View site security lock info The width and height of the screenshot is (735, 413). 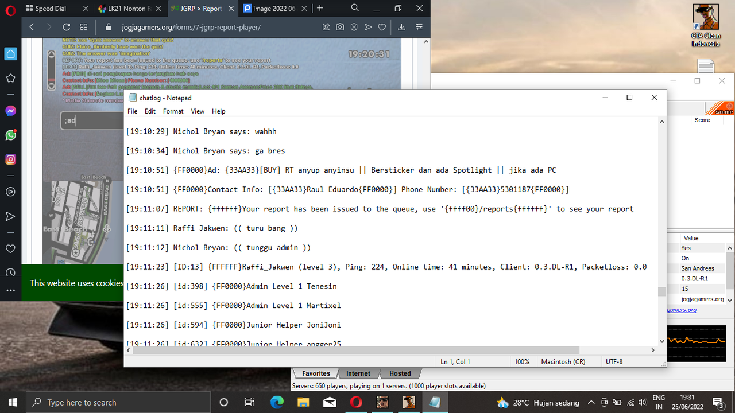click(x=109, y=27)
